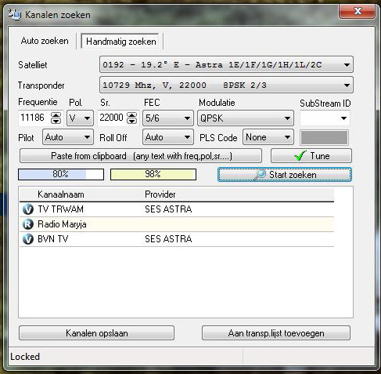Click the Kanalen opslaan button

tap(96, 333)
